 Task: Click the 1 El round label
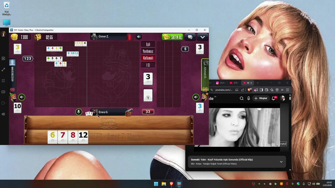tap(148, 65)
